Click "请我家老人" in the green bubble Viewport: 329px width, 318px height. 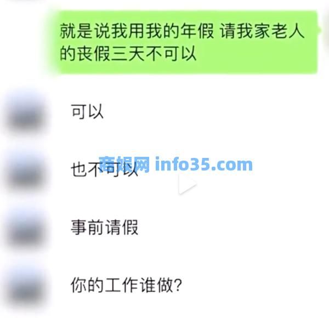[x=262, y=31]
